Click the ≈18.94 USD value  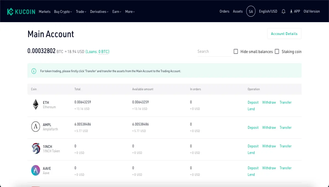tap(75, 52)
